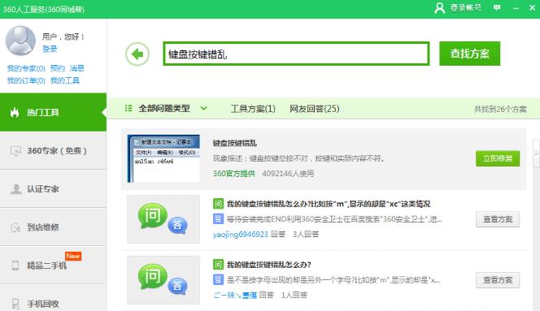Click 查看方案 for the 'xc' question

(x=498, y=219)
